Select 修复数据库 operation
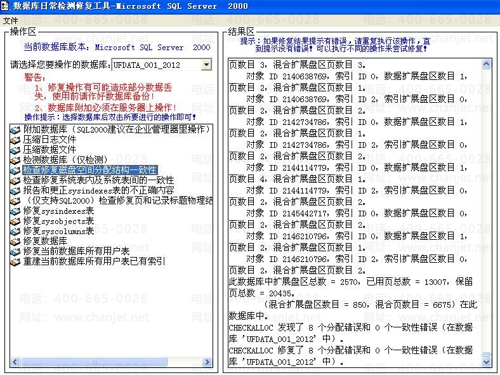Screen dimensions: 500x375 pos(45,241)
